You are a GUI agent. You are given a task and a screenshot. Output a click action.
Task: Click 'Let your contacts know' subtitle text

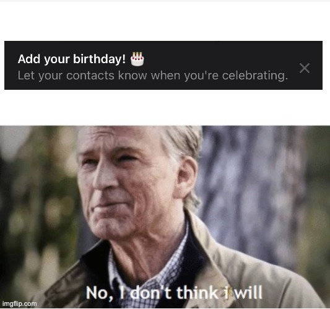coord(152,76)
